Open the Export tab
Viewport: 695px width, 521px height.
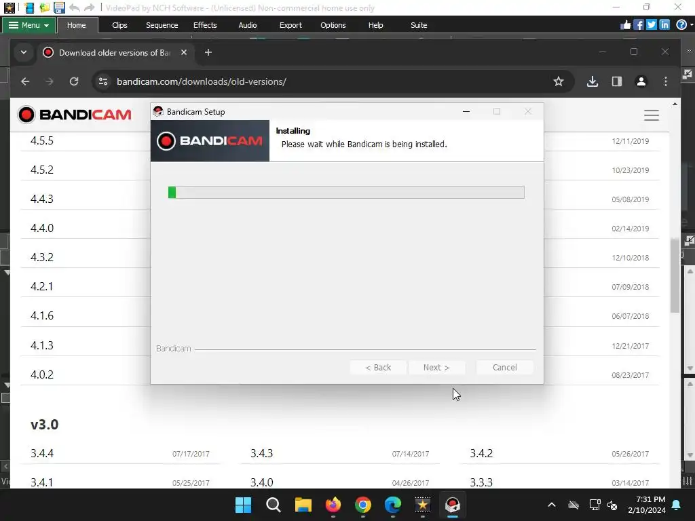290,25
